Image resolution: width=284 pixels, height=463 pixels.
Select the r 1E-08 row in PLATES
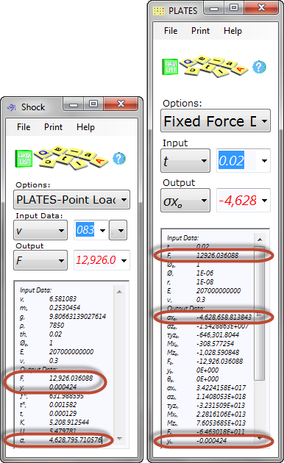tap(190, 282)
